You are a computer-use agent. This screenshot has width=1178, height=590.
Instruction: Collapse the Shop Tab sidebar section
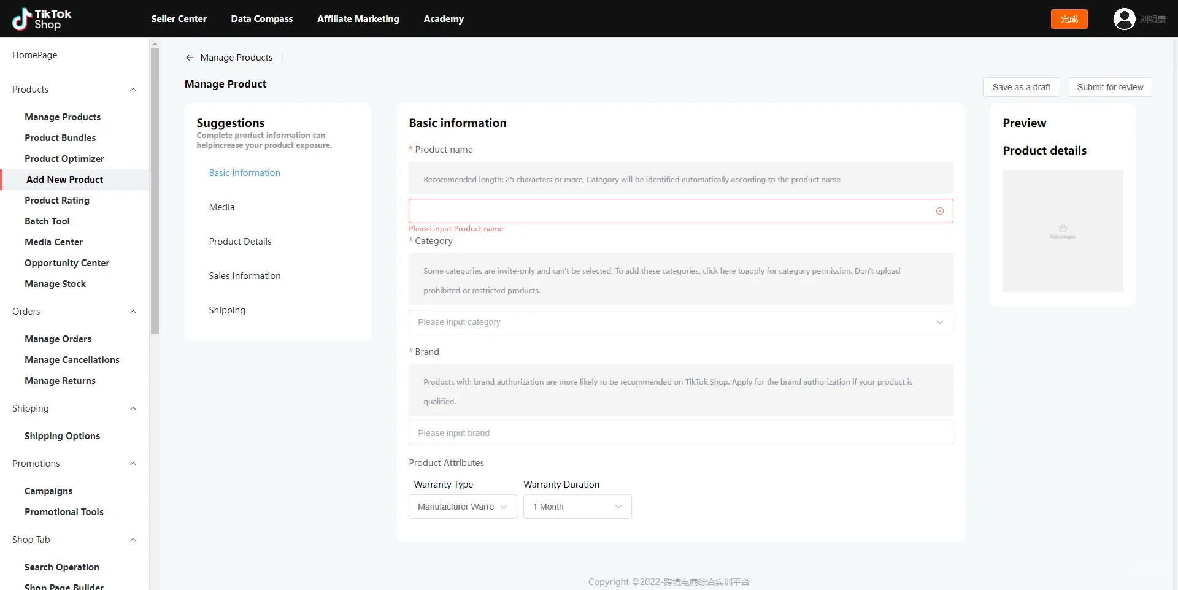(x=133, y=540)
